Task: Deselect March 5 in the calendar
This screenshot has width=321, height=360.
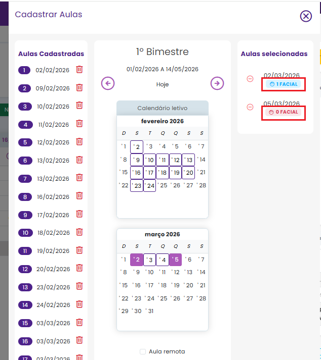Action: tap(175, 260)
